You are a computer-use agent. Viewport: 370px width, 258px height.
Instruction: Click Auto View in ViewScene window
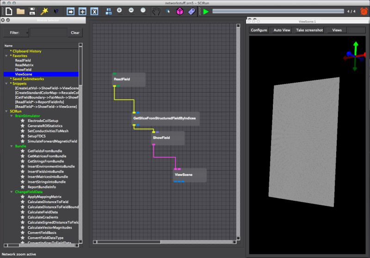[282, 30]
